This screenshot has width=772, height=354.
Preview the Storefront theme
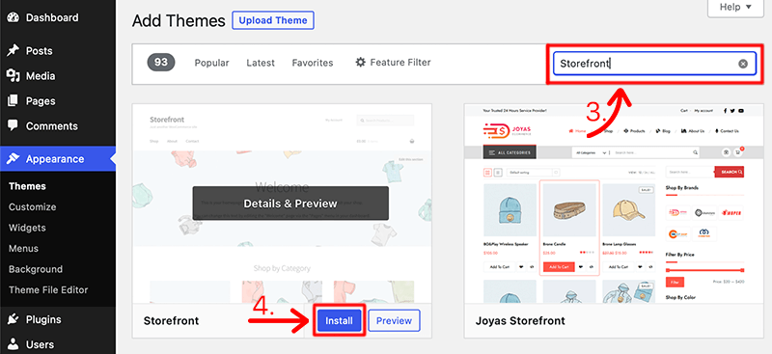pos(394,321)
